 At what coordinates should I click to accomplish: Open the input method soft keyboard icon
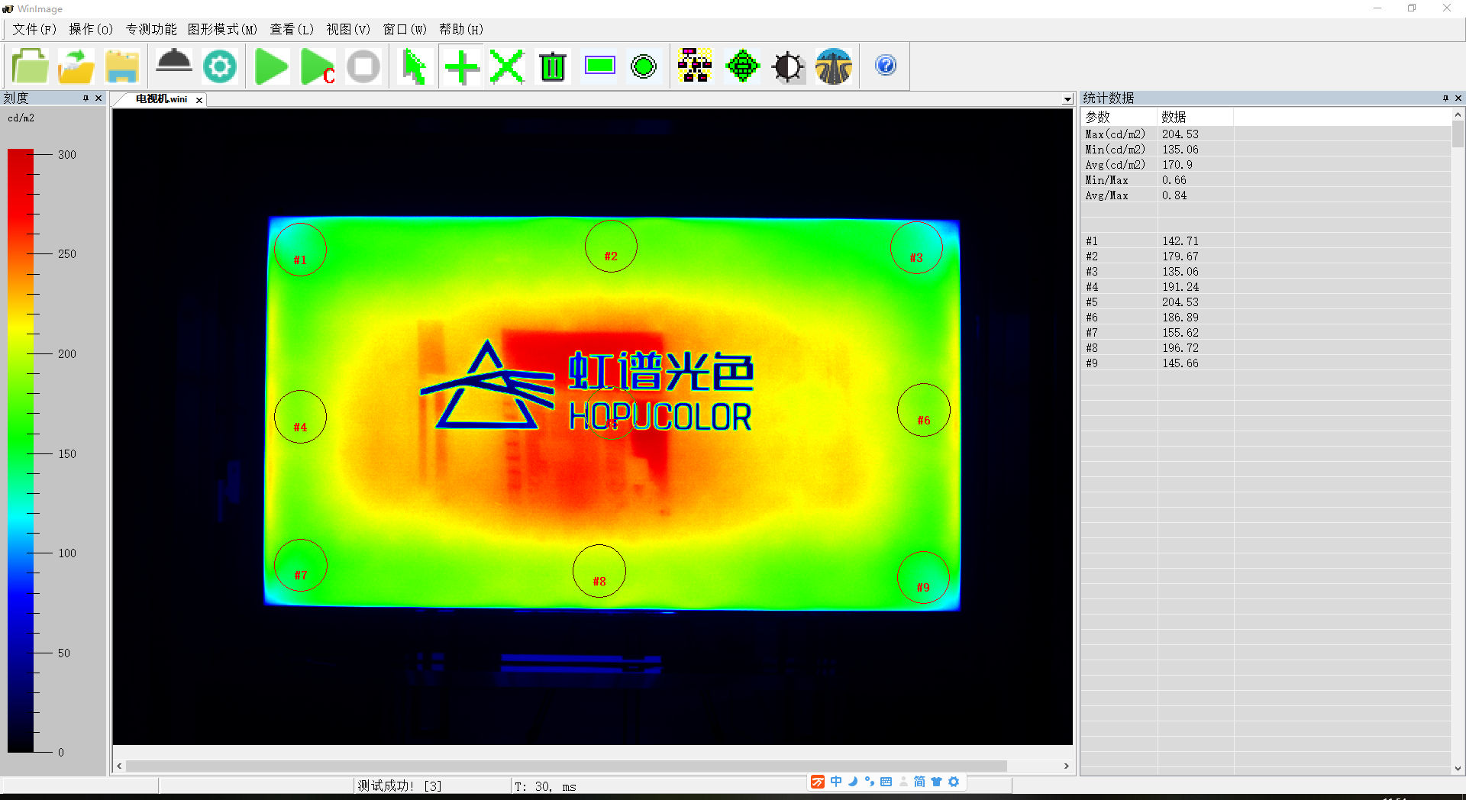(886, 782)
